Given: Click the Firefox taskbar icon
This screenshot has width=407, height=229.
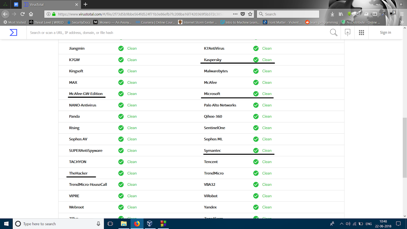Looking at the screenshot, I should (x=137, y=224).
